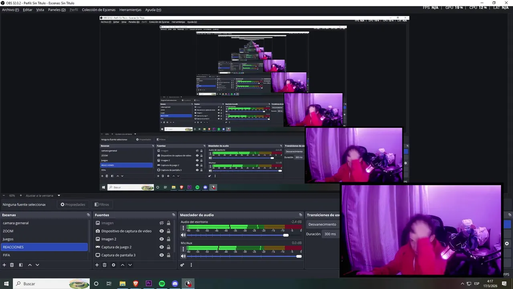Viewport: 513px width, 289px height.
Task: Open options menu for Audio del escritorio
Action: (183, 228)
